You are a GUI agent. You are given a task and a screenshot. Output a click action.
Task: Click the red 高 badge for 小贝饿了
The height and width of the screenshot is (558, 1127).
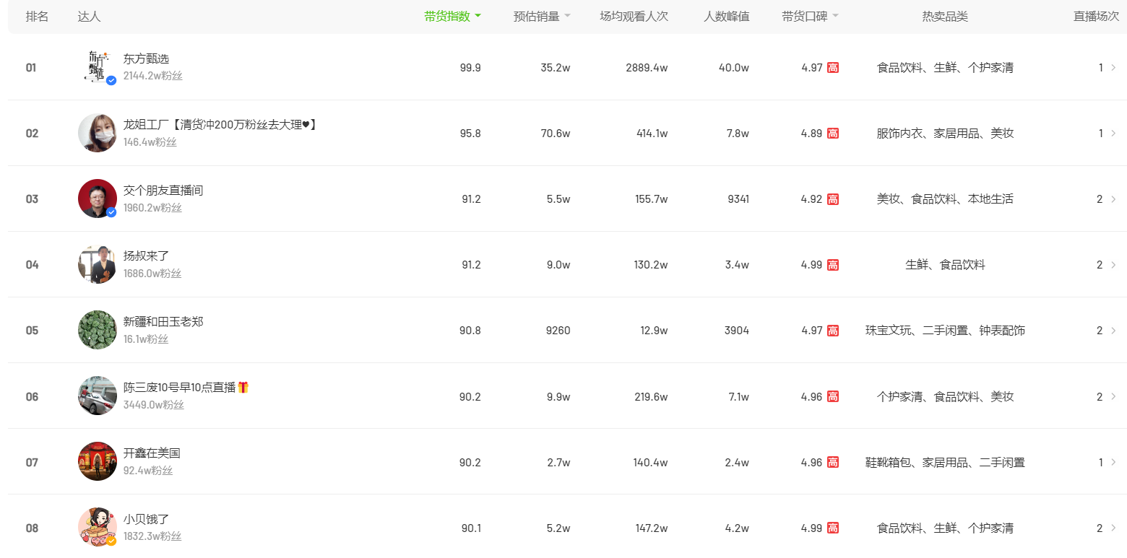[833, 528]
